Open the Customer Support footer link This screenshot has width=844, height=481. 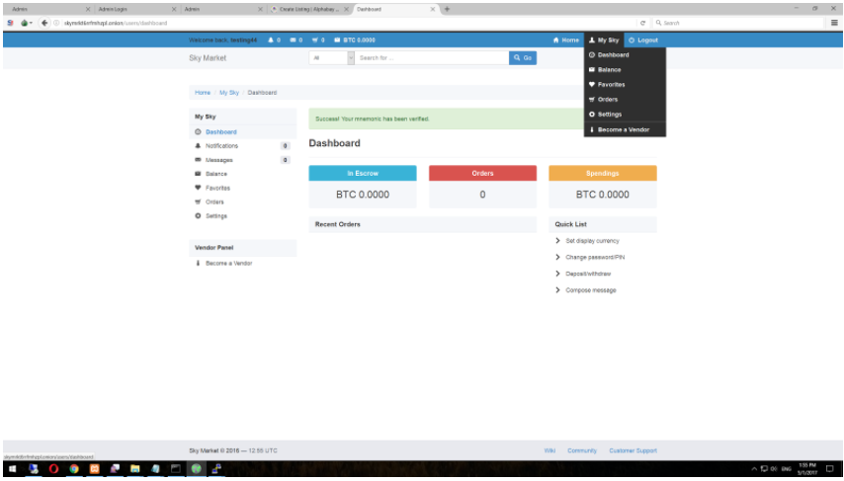click(633, 450)
